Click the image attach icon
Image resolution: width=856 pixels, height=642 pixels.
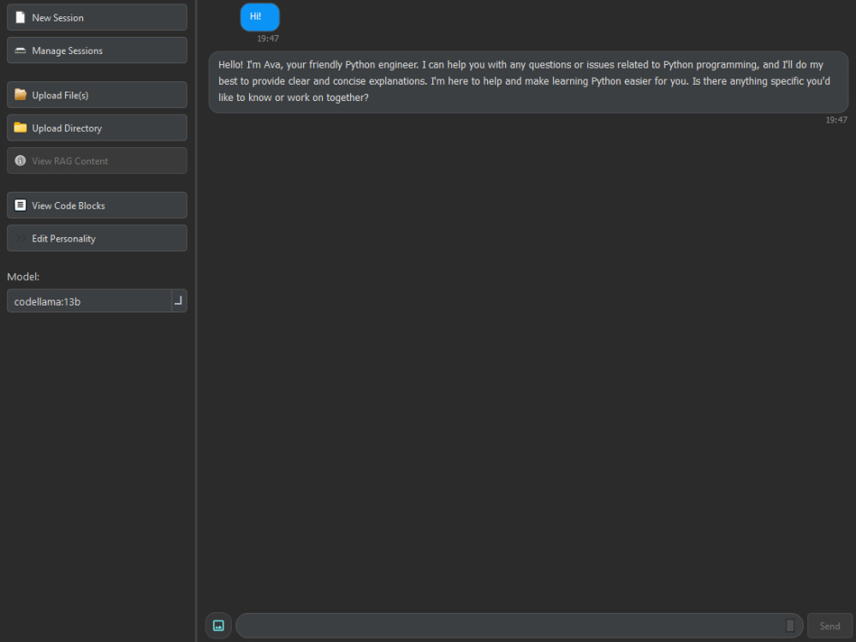click(x=218, y=626)
